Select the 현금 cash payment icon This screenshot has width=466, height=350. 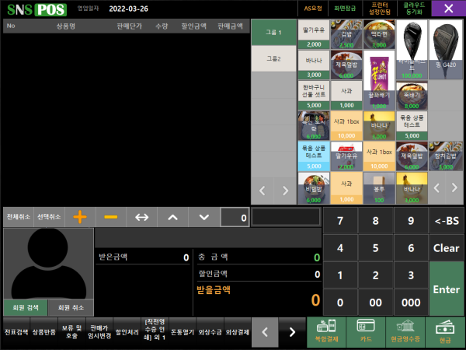(444, 331)
